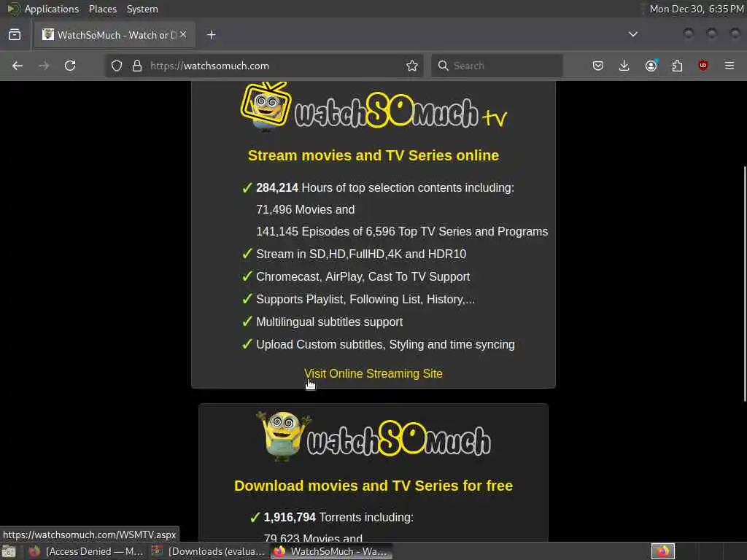This screenshot has width=747, height=560.
Task: Click the page vertical scrollbar
Action: point(745,284)
